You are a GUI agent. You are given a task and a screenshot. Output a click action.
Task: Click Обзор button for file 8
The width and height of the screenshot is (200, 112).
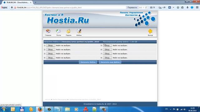(x=107, y=58)
